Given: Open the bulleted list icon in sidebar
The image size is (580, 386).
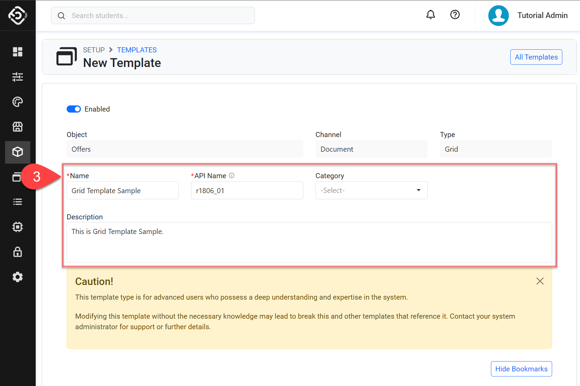Looking at the screenshot, I should [x=18, y=202].
